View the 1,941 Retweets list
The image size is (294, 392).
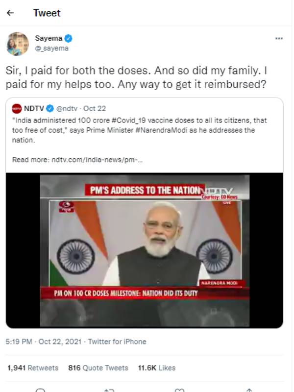pyautogui.click(x=33, y=367)
